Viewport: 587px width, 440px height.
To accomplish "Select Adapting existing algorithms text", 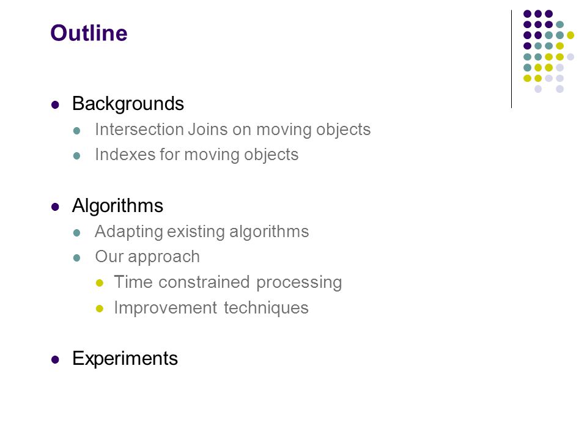I will [202, 232].
